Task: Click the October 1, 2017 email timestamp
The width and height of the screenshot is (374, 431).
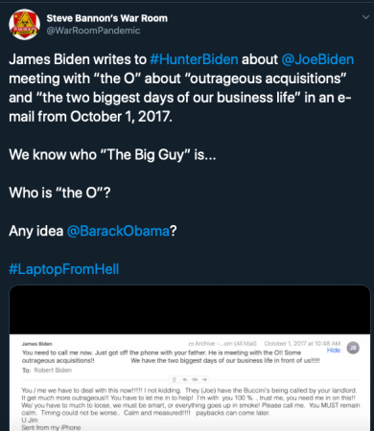Action: 302,344
